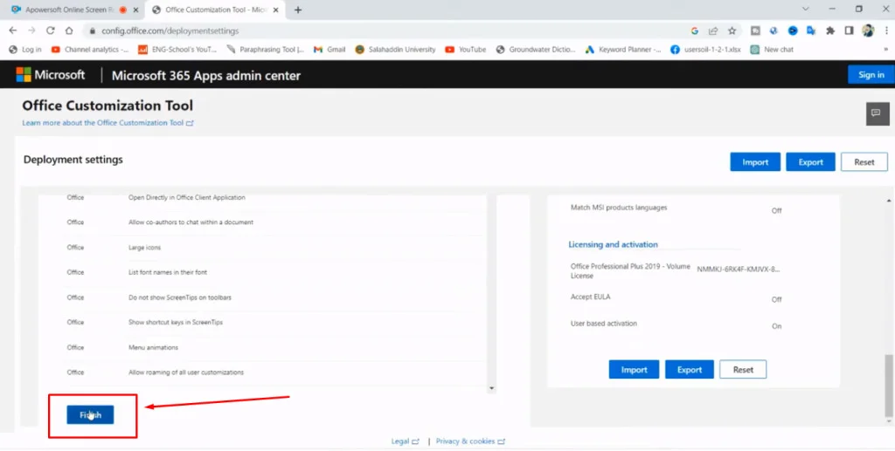Screen dimensions: 895x451
Task: Open the browser side panel icon
Action: [849, 31]
